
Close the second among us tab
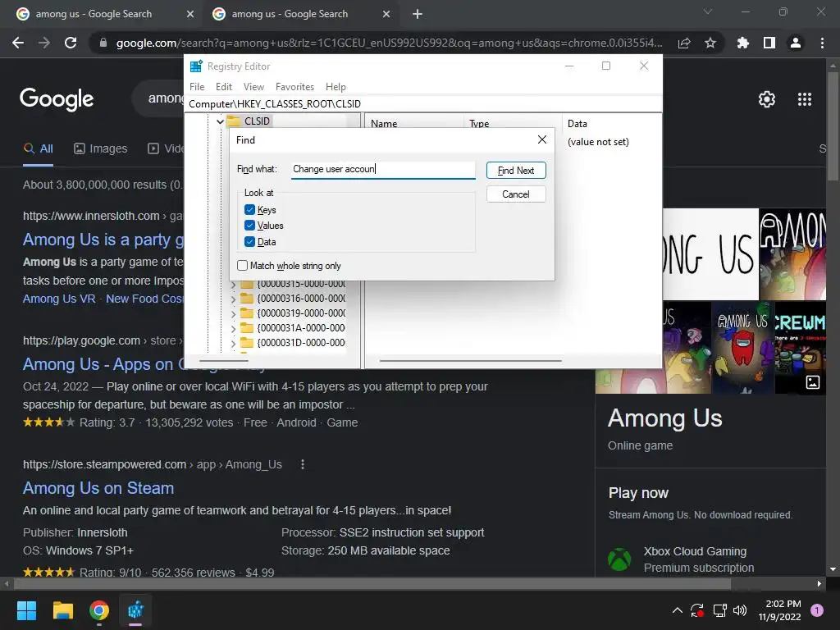(386, 14)
